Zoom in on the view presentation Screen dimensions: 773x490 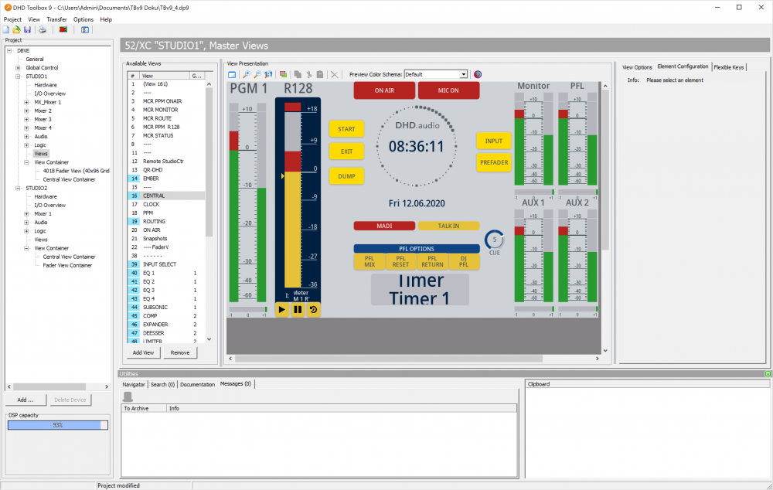(246, 74)
